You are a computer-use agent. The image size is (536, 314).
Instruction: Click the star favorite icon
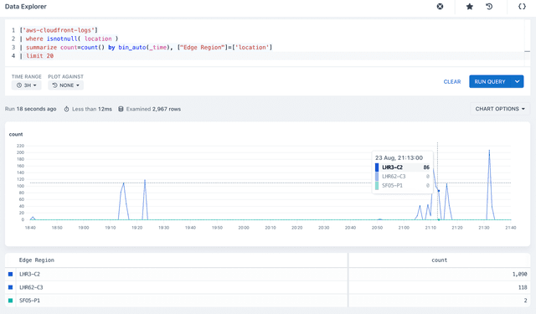pyautogui.click(x=470, y=7)
